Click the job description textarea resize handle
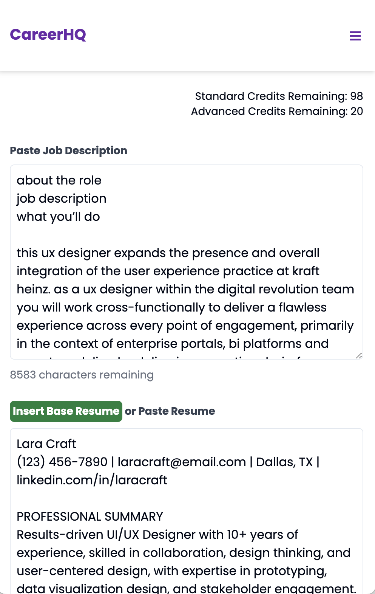This screenshot has width=375, height=594. (359, 355)
